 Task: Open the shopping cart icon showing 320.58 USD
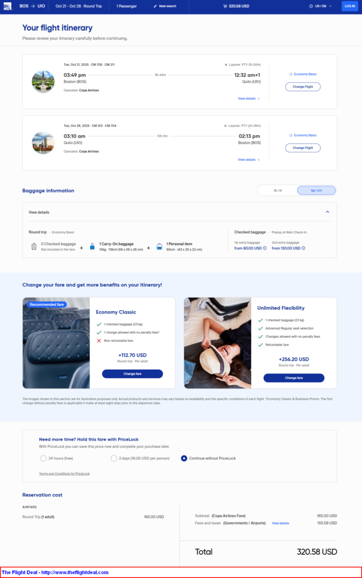225,6
